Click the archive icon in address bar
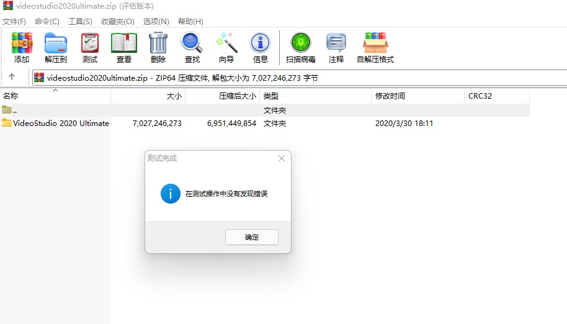Viewport: 567px width, 324px height. [x=38, y=78]
